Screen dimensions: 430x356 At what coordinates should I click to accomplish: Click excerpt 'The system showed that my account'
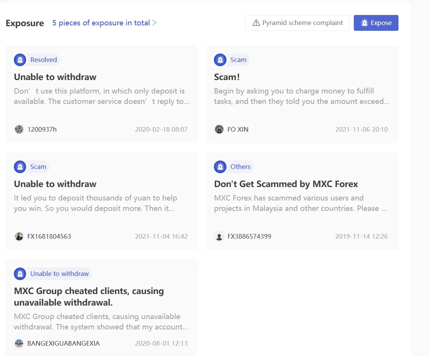click(101, 322)
